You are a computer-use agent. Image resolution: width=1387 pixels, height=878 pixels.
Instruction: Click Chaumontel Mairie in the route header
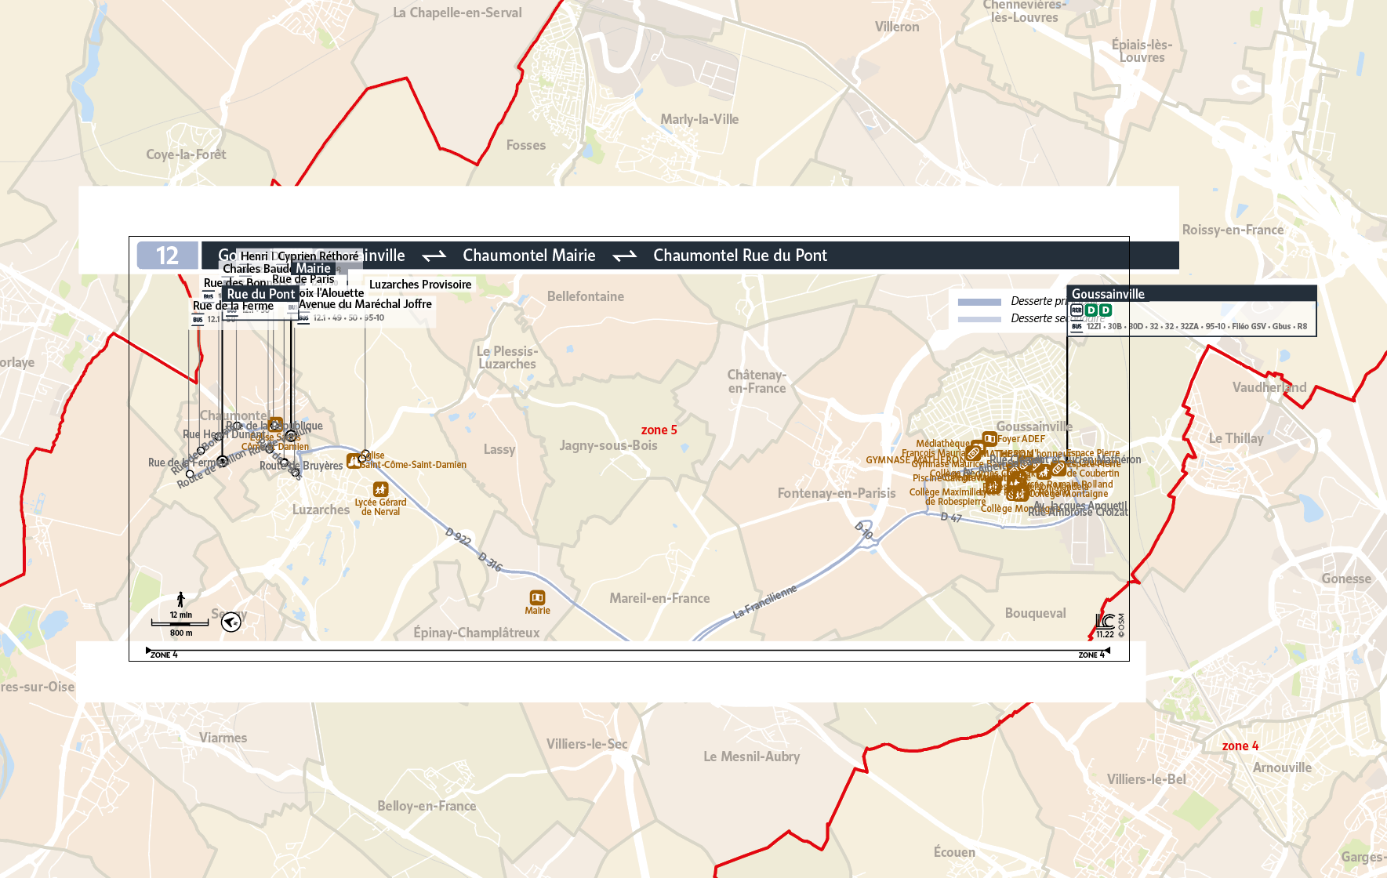[528, 256]
